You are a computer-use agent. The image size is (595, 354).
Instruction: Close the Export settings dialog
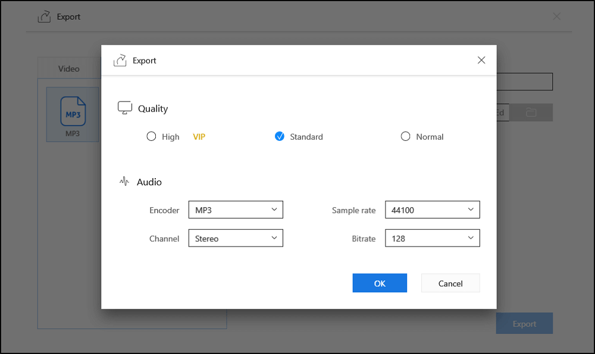pyautogui.click(x=481, y=60)
